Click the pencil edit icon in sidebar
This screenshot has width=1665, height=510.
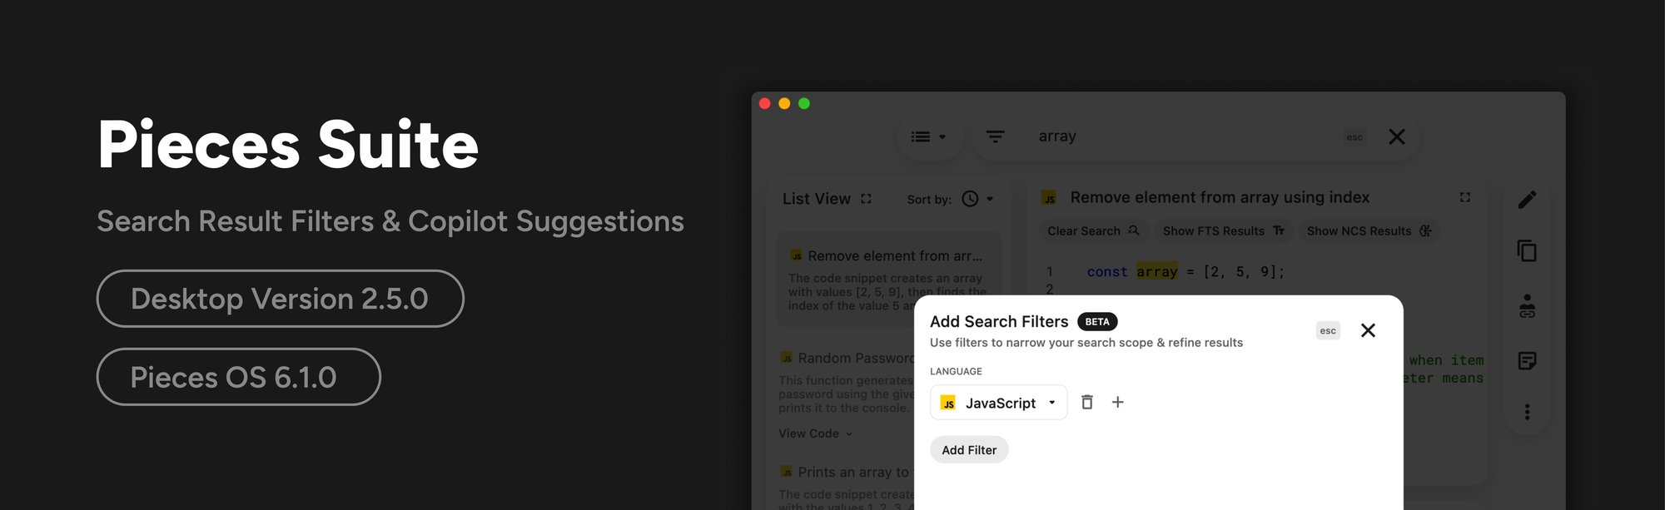[x=1527, y=200]
